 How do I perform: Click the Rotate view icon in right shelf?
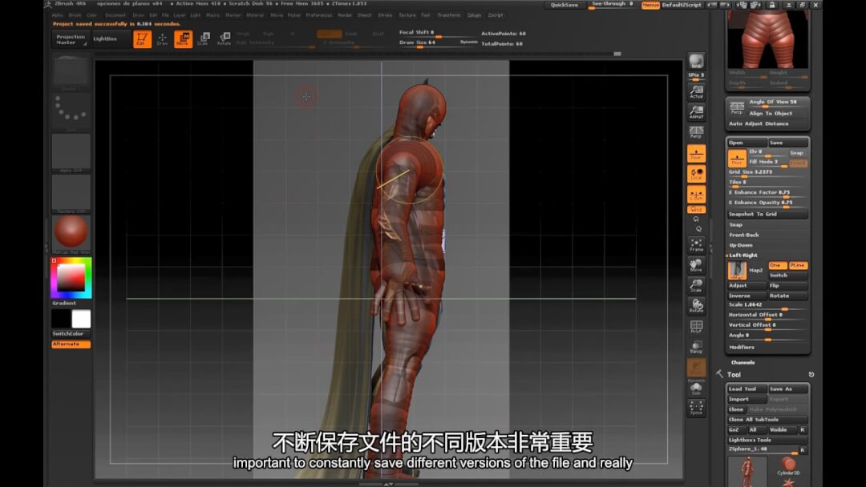pos(697,306)
